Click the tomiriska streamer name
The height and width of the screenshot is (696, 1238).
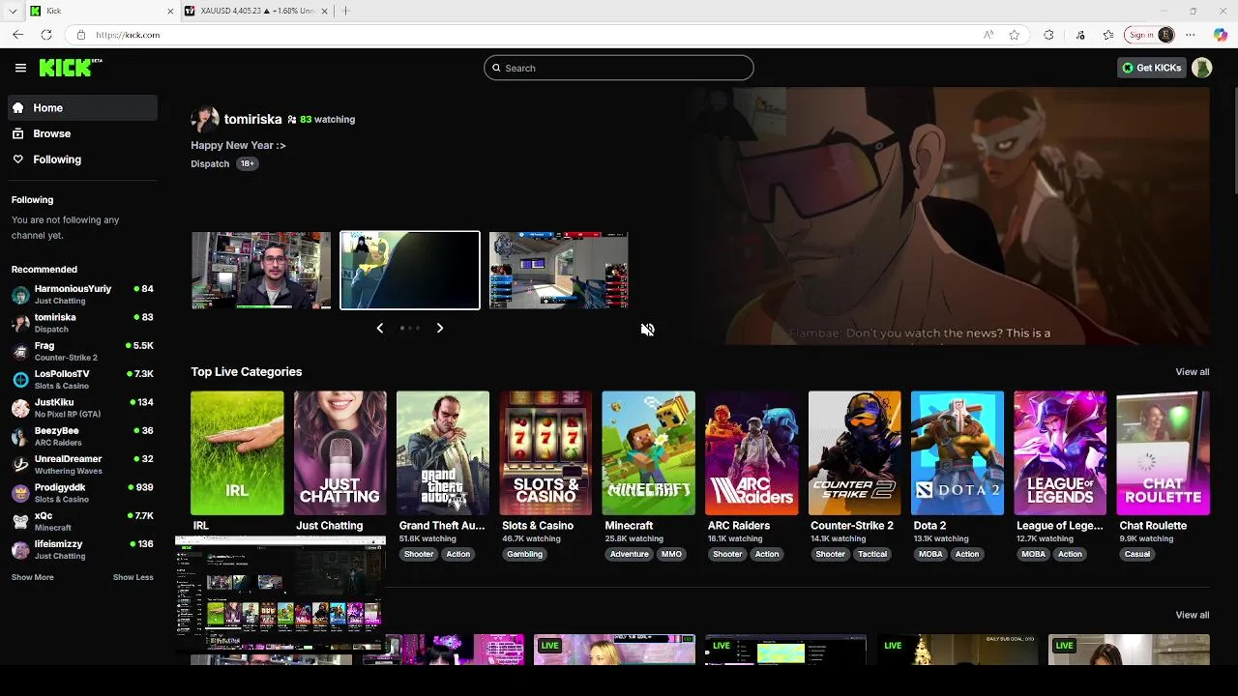[x=252, y=119]
